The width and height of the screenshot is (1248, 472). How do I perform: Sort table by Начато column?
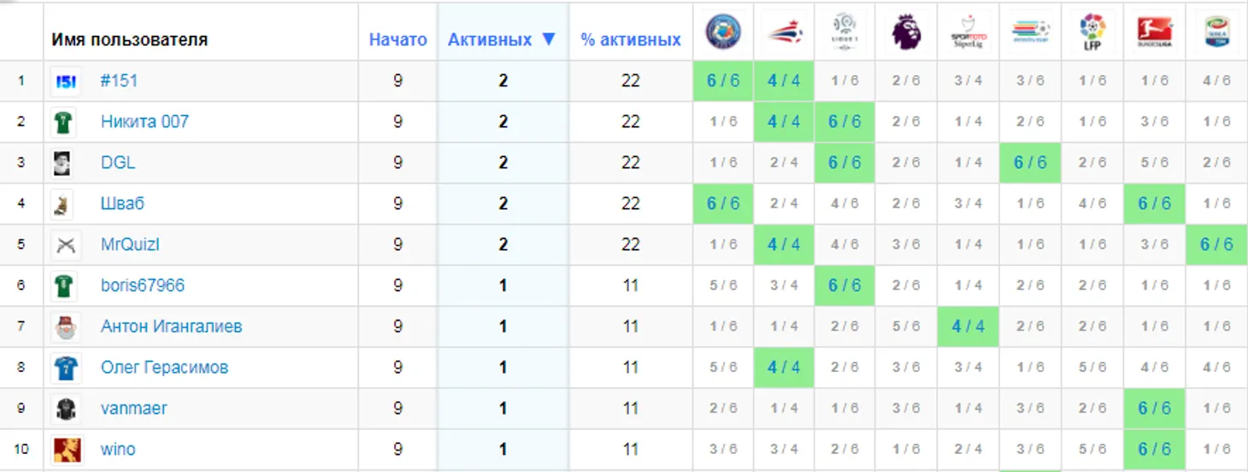397,39
